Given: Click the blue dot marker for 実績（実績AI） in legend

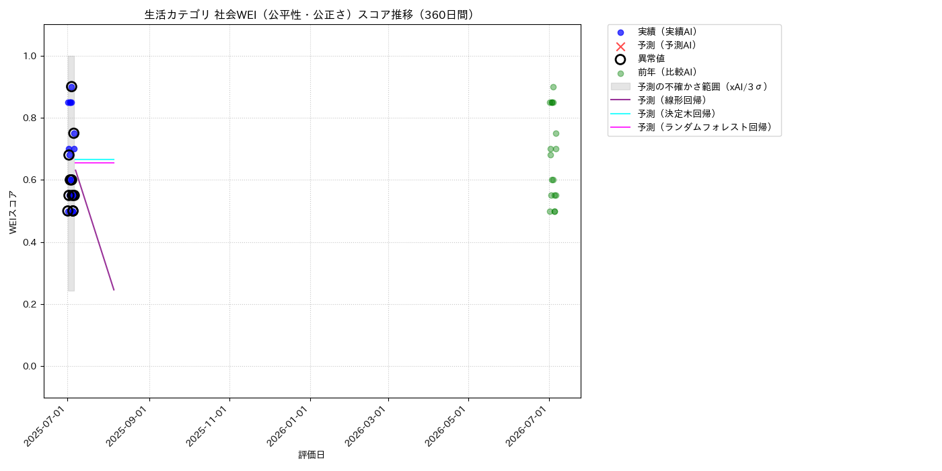Looking at the screenshot, I should click(620, 32).
